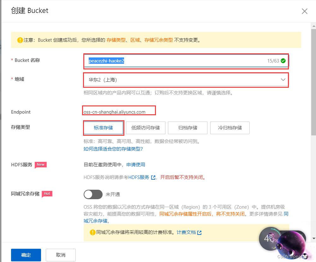Click the warning icon in the top notice banner
316x262 pixels.
click(20, 40)
